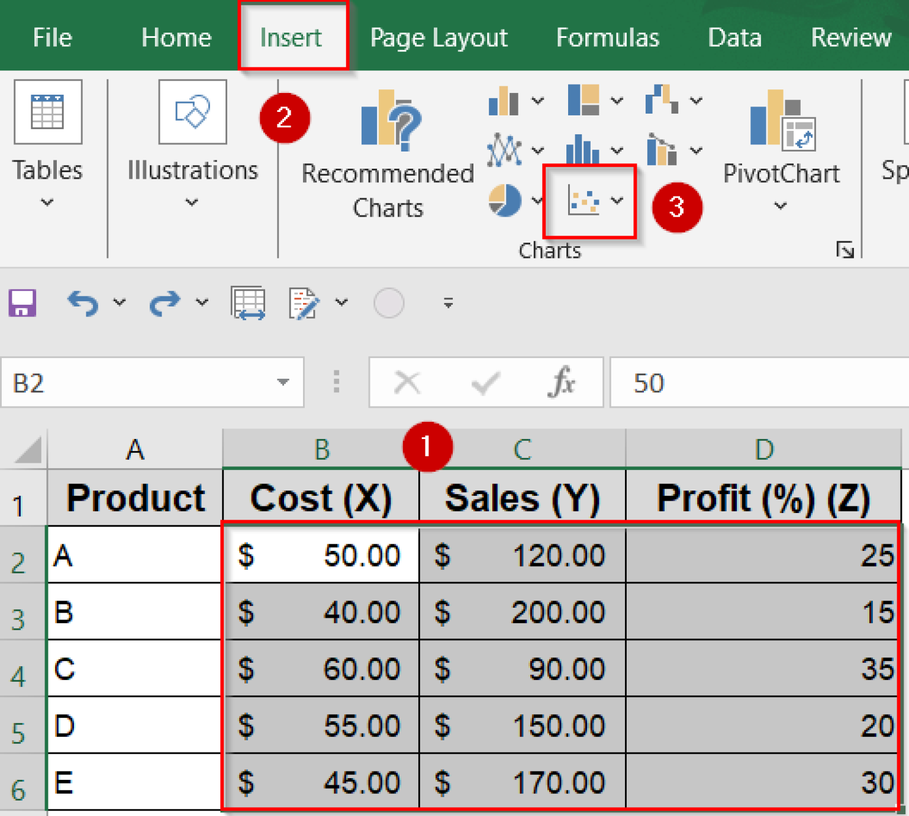Viewport: 909px width, 816px height.
Task: Open the Page Layout tab
Action: (438, 37)
